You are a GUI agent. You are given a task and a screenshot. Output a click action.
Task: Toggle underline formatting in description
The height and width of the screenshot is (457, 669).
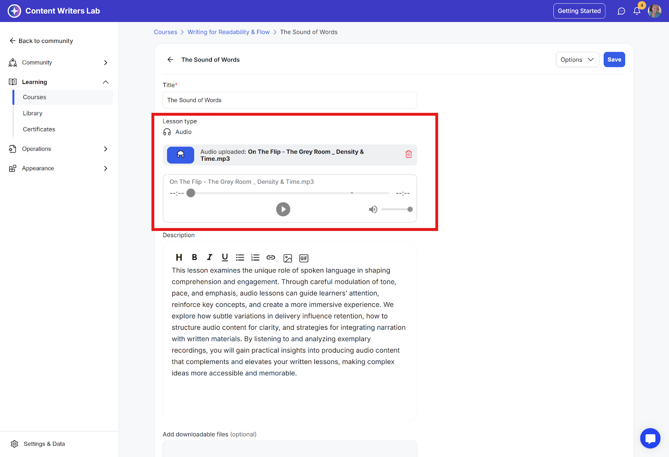(225, 258)
